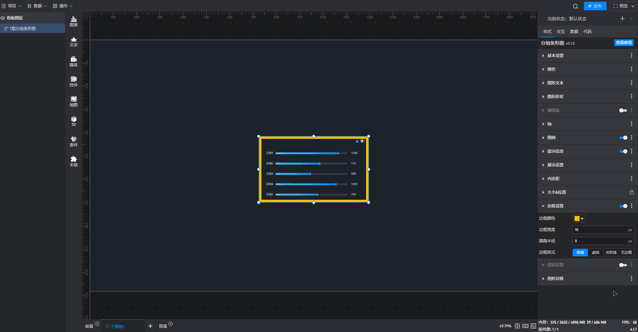The height and width of the screenshot is (332, 638).
Task: Enable the 背景设置 background switch
Action: pyautogui.click(x=623, y=265)
